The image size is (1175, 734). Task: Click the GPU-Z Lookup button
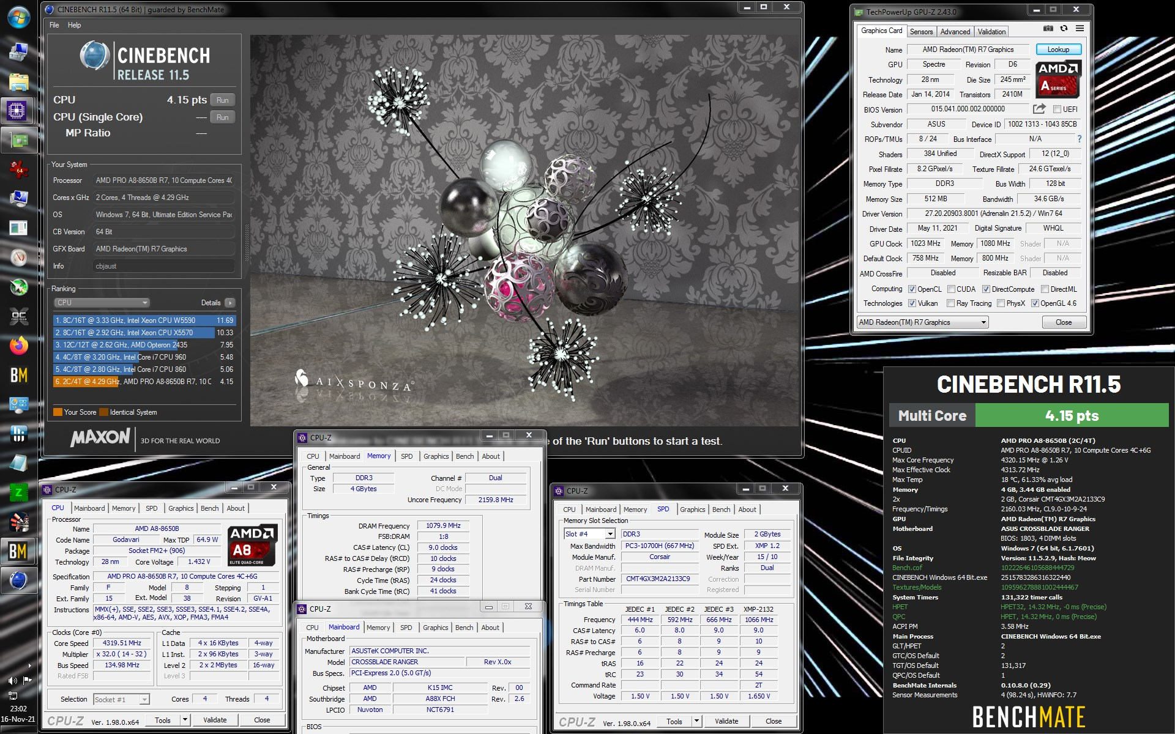click(x=1058, y=50)
